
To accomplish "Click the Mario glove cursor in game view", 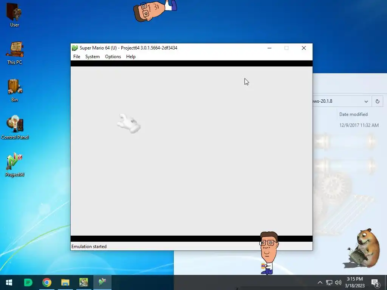I will tap(128, 123).
